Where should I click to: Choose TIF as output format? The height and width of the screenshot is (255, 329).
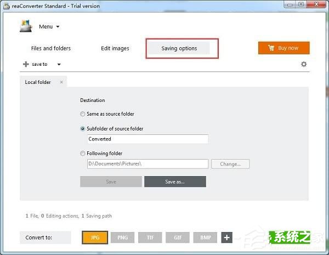(150, 237)
